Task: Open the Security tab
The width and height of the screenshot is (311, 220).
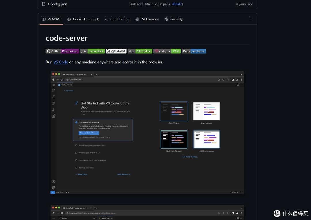Action: point(174,19)
